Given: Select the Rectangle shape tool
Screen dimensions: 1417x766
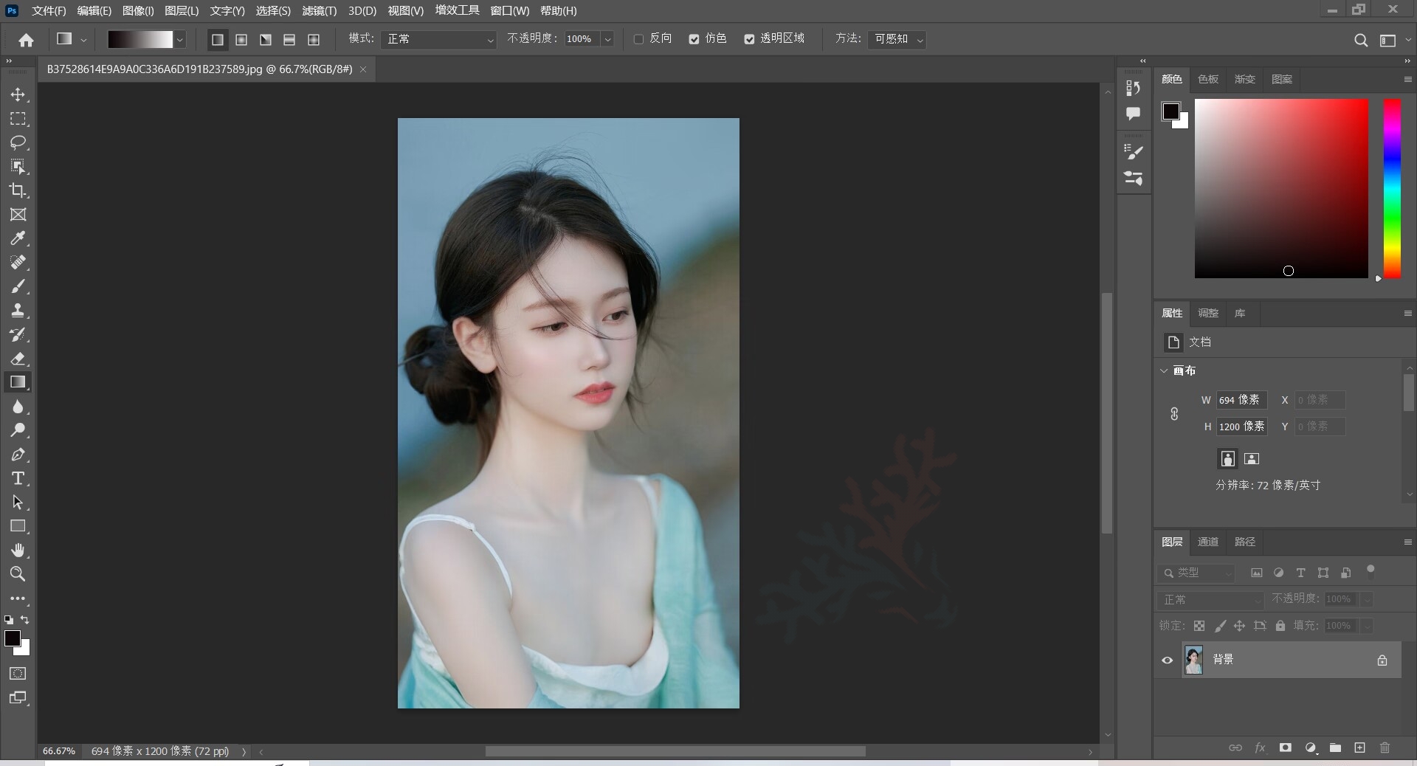Looking at the screenshot, I should pos(18,526).
